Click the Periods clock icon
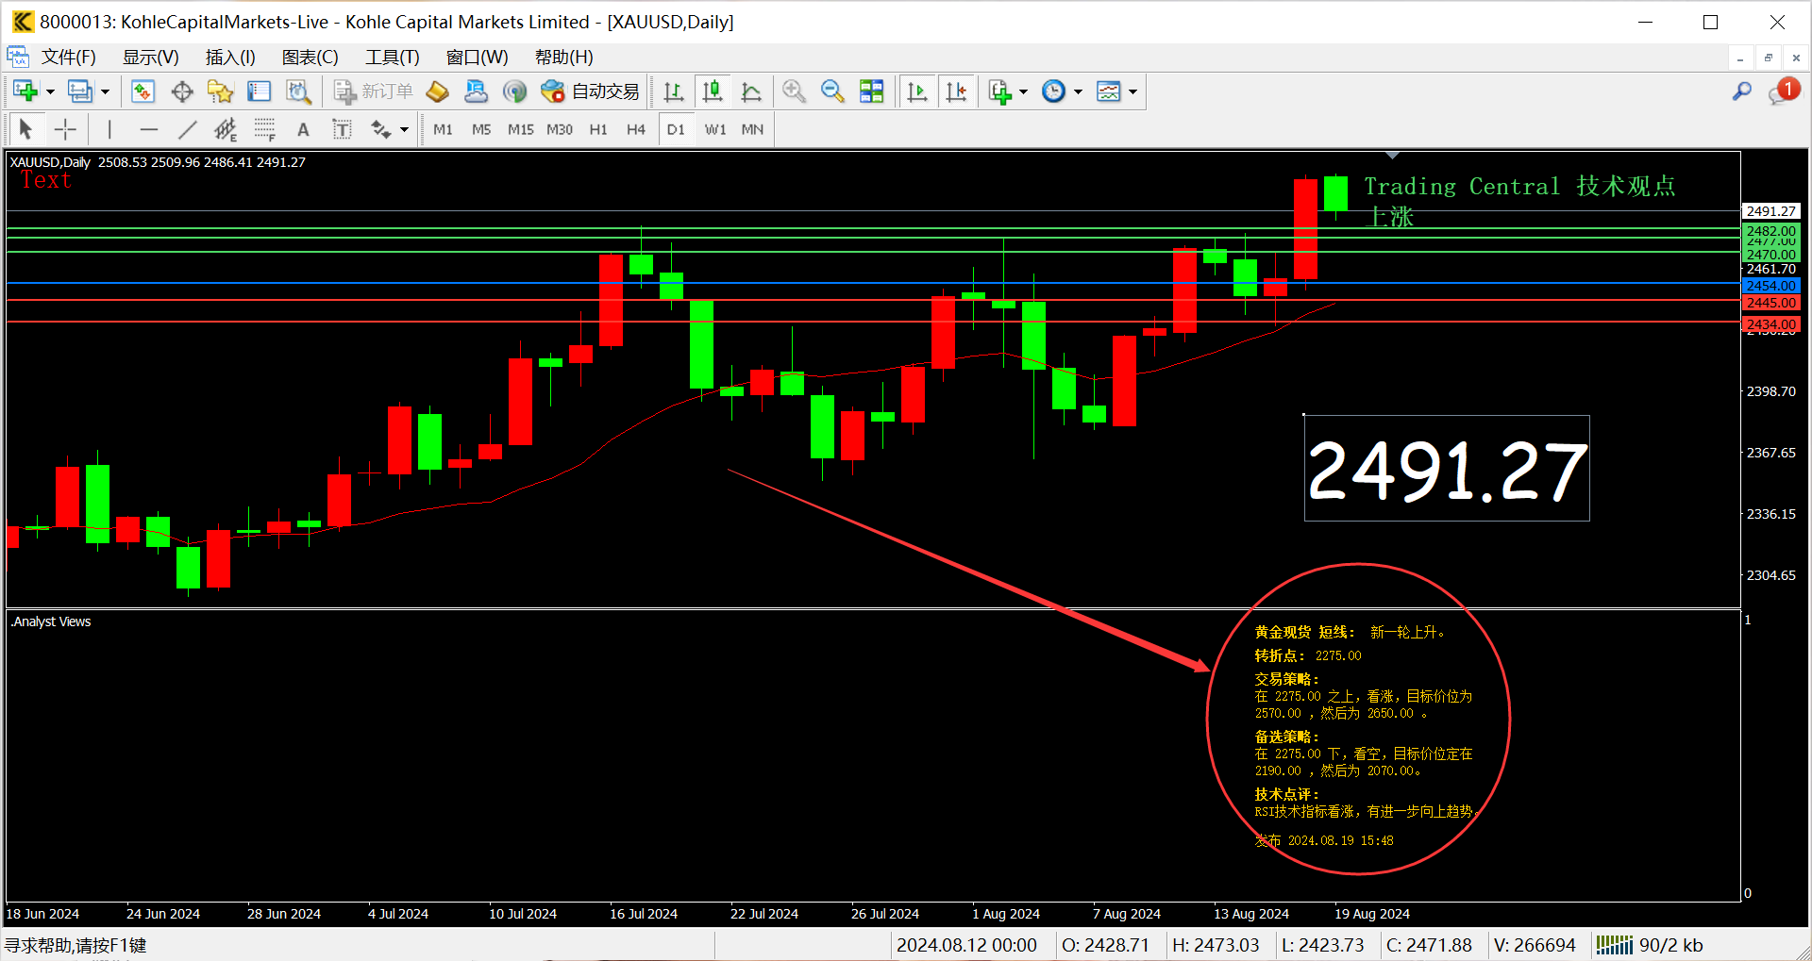Screen dimensions: 1812x961 [1053, 91]
